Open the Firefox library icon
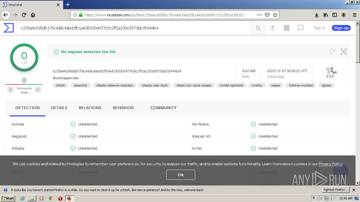 326,15
